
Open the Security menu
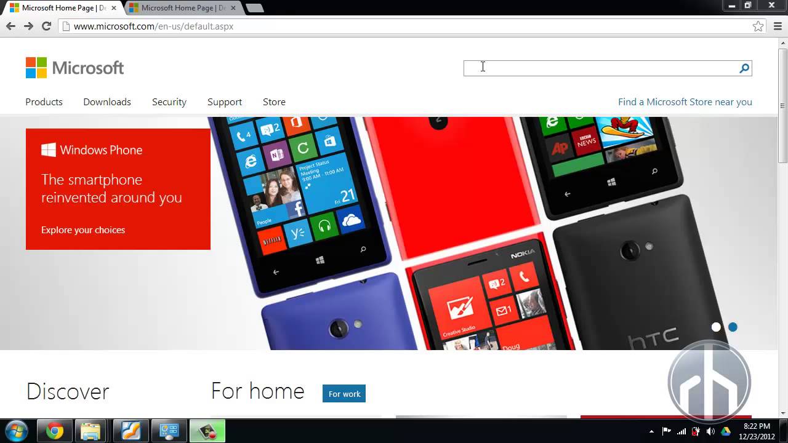click(x=169, y=102)
